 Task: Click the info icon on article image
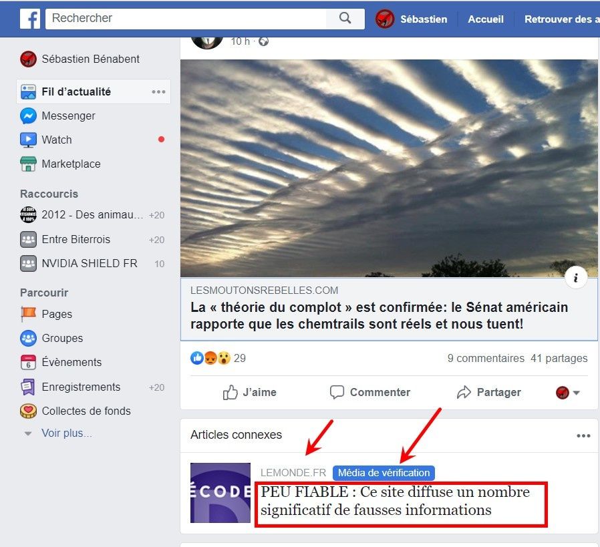click(575, 278)
